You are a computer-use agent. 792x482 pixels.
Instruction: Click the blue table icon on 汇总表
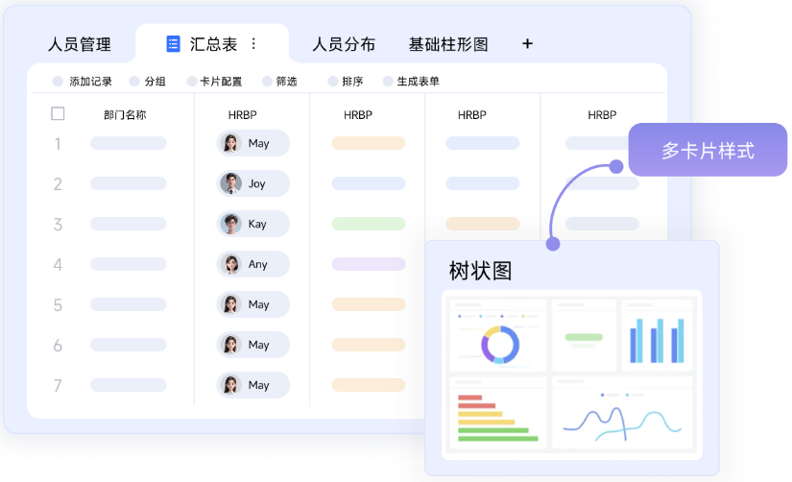(x=173, y=44)
